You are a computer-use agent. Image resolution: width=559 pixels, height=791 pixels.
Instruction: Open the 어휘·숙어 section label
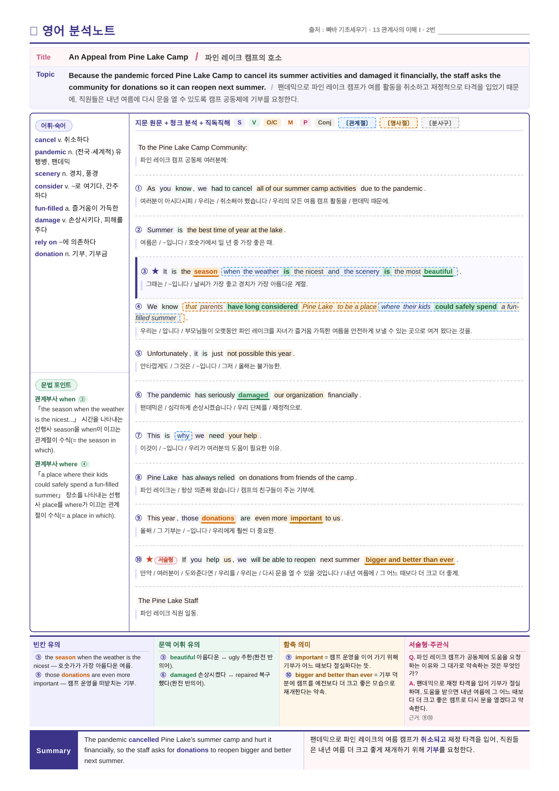54,126
